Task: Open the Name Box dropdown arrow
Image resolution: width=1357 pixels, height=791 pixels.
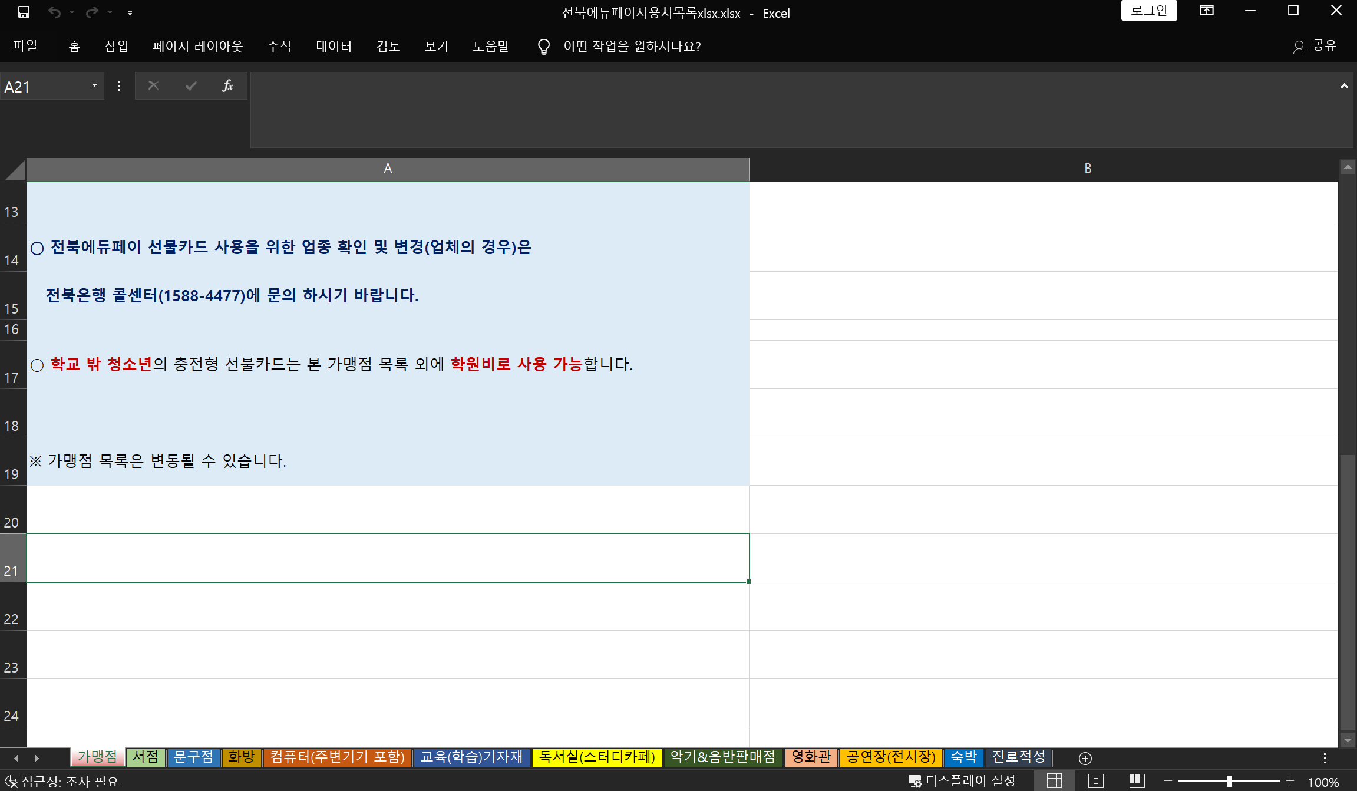Action: point(94,86)
